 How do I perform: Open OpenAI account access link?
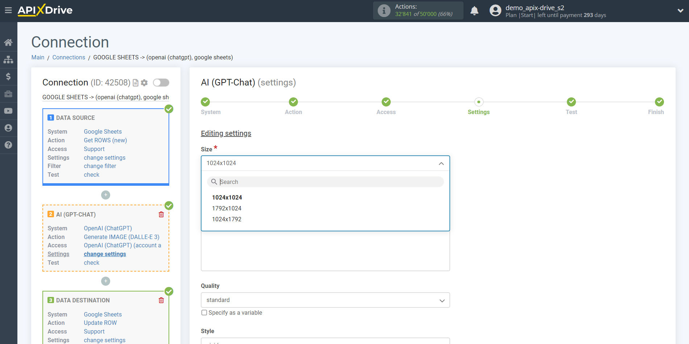click(123, 245)
